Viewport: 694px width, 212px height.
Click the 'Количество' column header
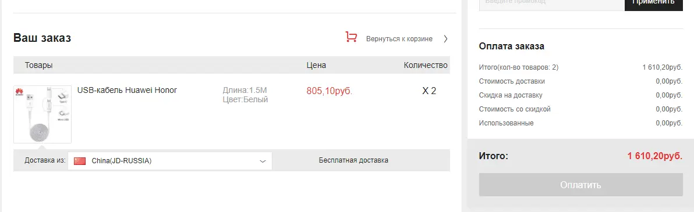[426, 66]
